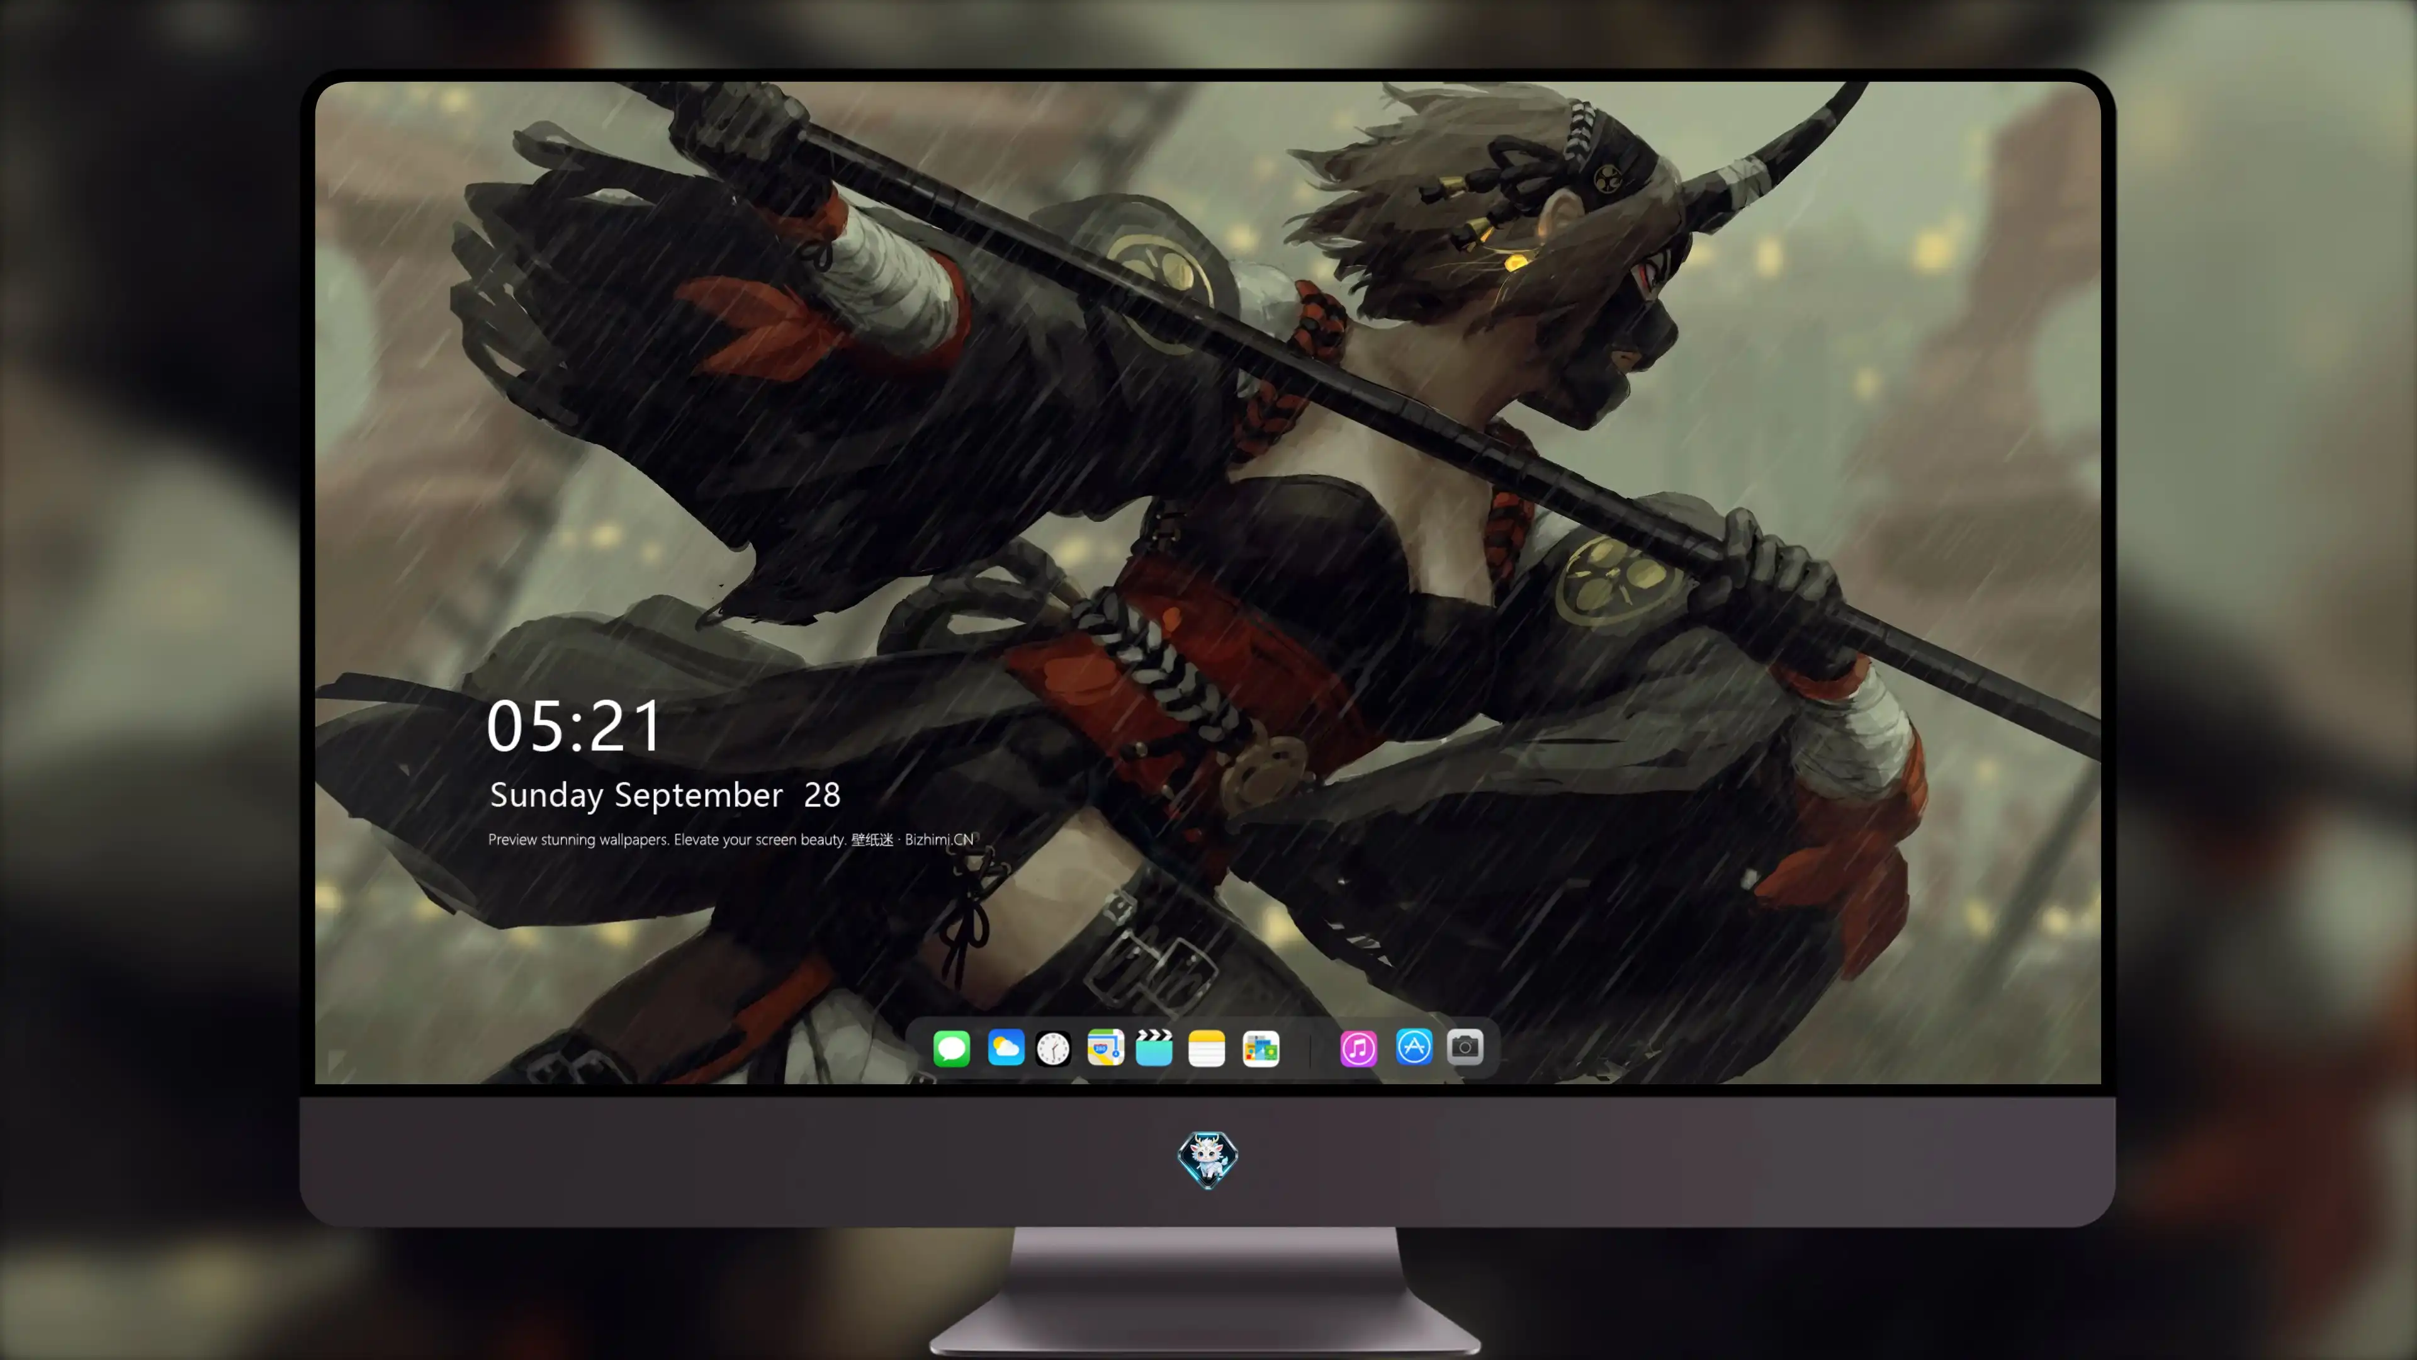Image resolution: width=2417 pixels, height=1360 pixels.
Task: Open the Clips clapperboard app icon
Action: click(1154, 1048)
